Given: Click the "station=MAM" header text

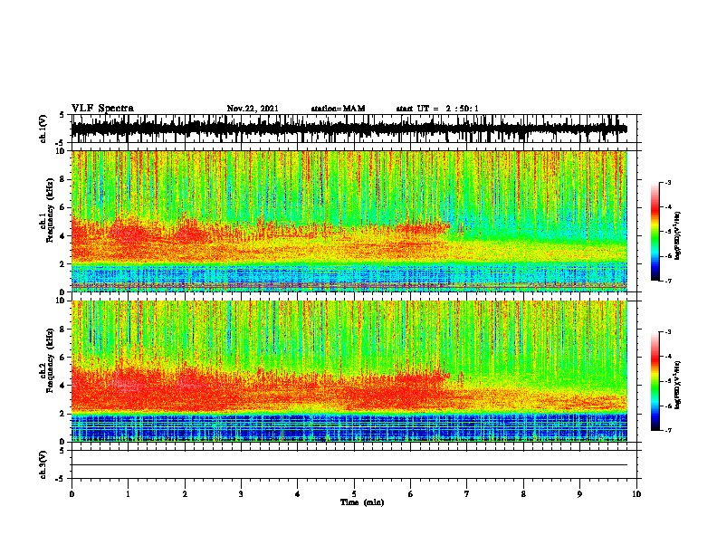Looking at the screenshot, I should pyautogui.click(x=338, y=109).
